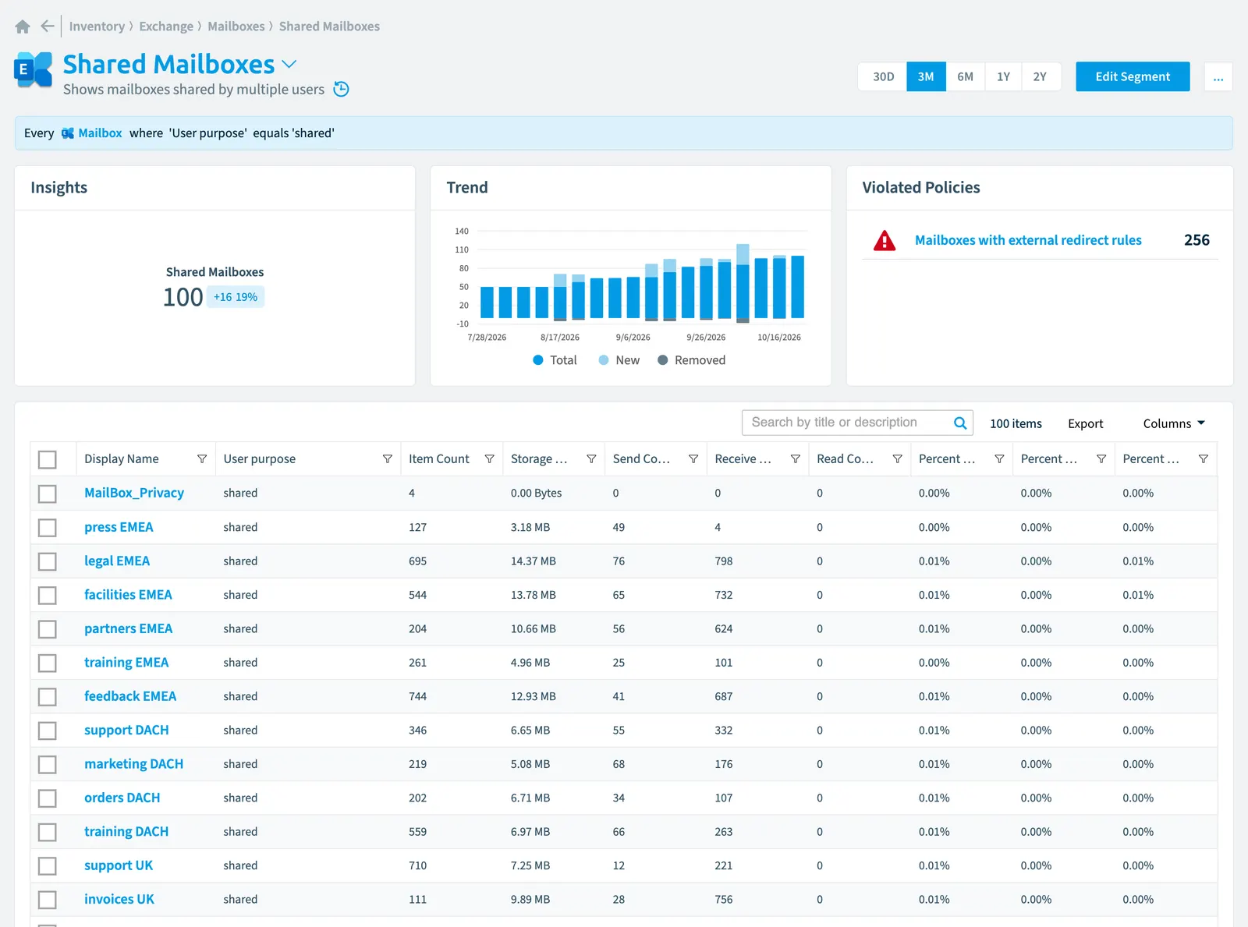Check the press EMEA row checkbox
Viewport: 1248px width, 927px height.
point(48,528)
